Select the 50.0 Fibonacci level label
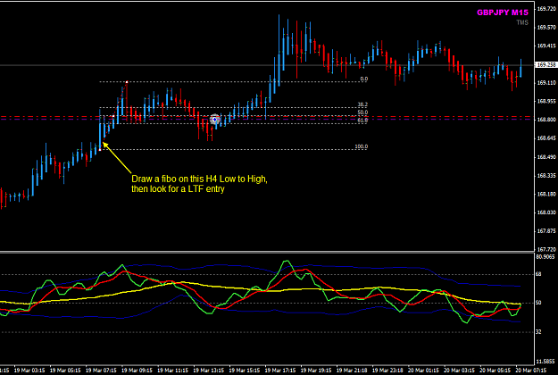This screenshot has height=375, width=558. click(362, 112)
